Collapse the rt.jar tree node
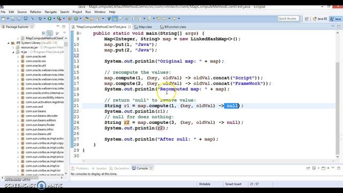 (13, 52)
